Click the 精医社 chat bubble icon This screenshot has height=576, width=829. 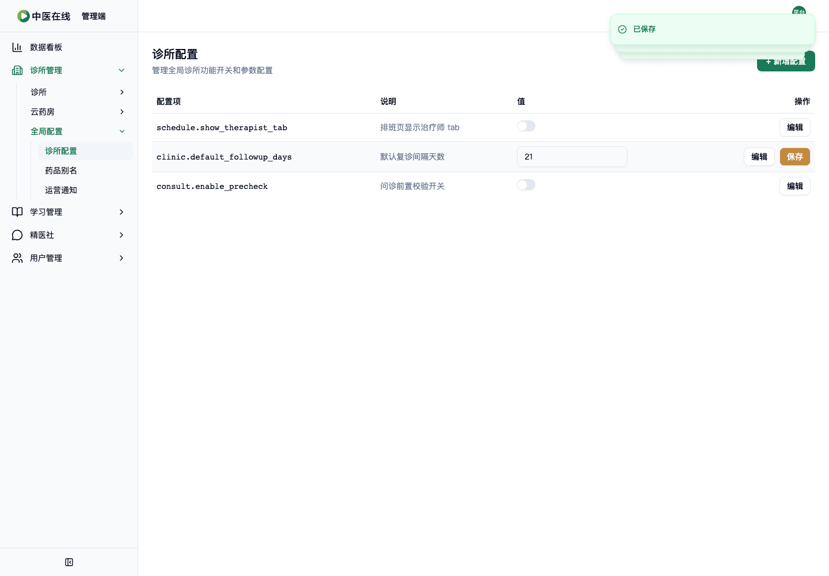click(17, 235)
